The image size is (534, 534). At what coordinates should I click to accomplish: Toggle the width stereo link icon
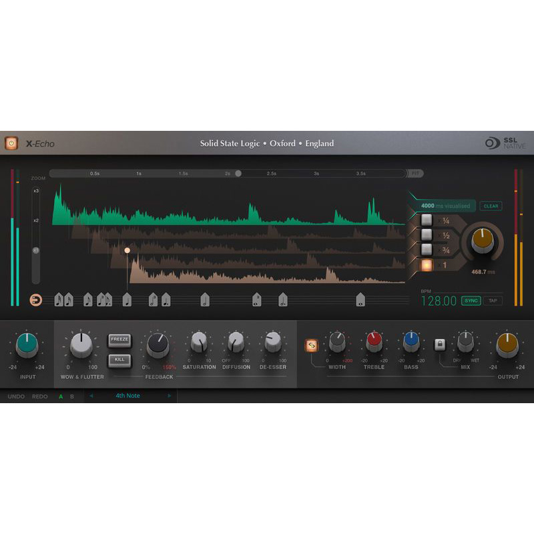tap(311, 345)
